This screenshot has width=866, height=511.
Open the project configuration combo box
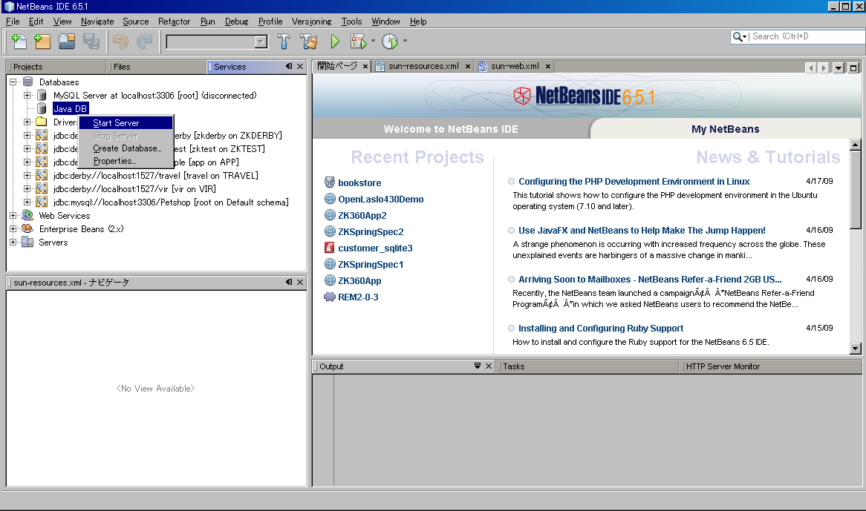click(x=217, y=42)
